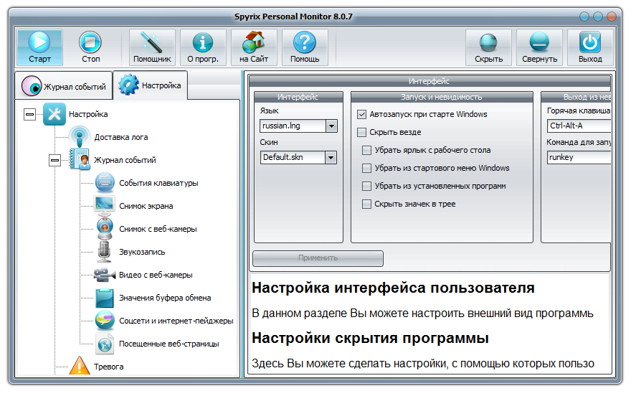
Task: Select Снимок экрана tree label
Action: click(x=146, y=206)
